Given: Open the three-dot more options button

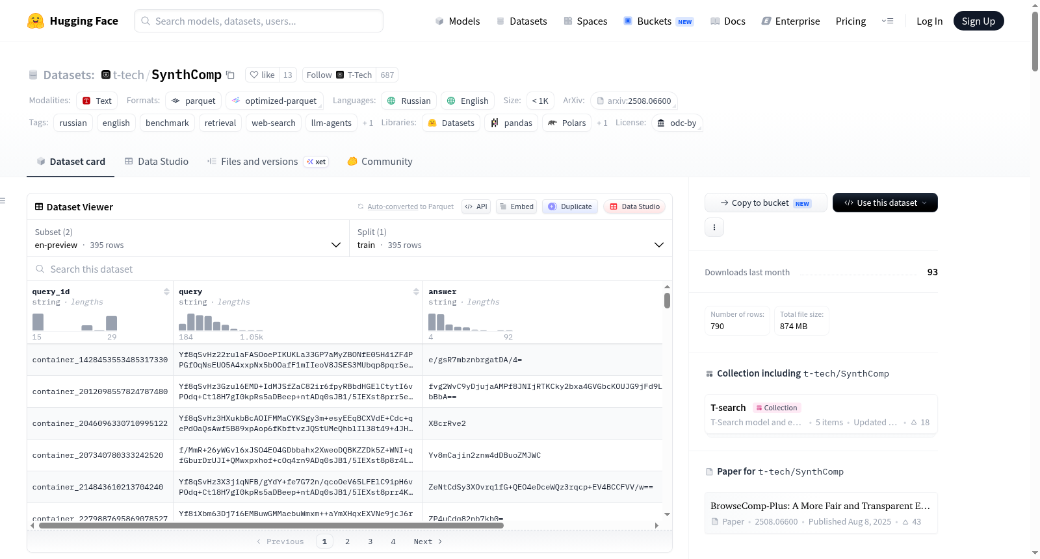Looking at the screenshot, I should [x=714, y=227].
